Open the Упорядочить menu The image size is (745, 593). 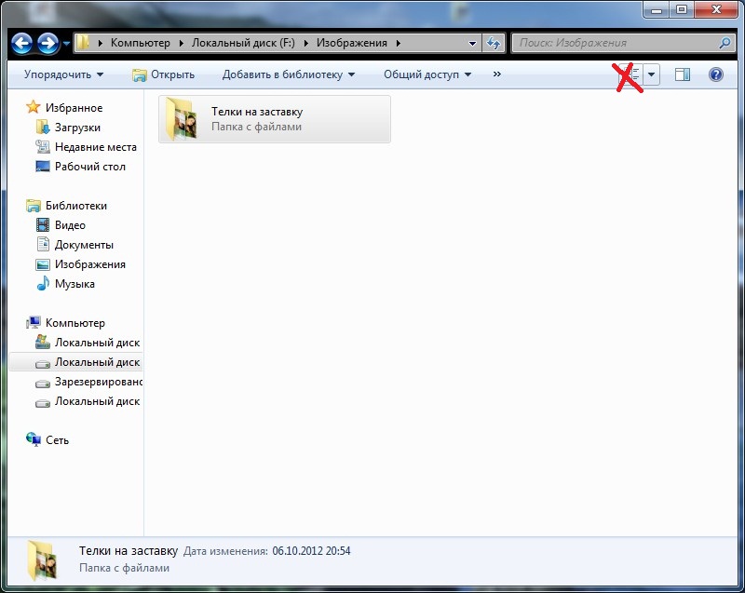point(63,74)
